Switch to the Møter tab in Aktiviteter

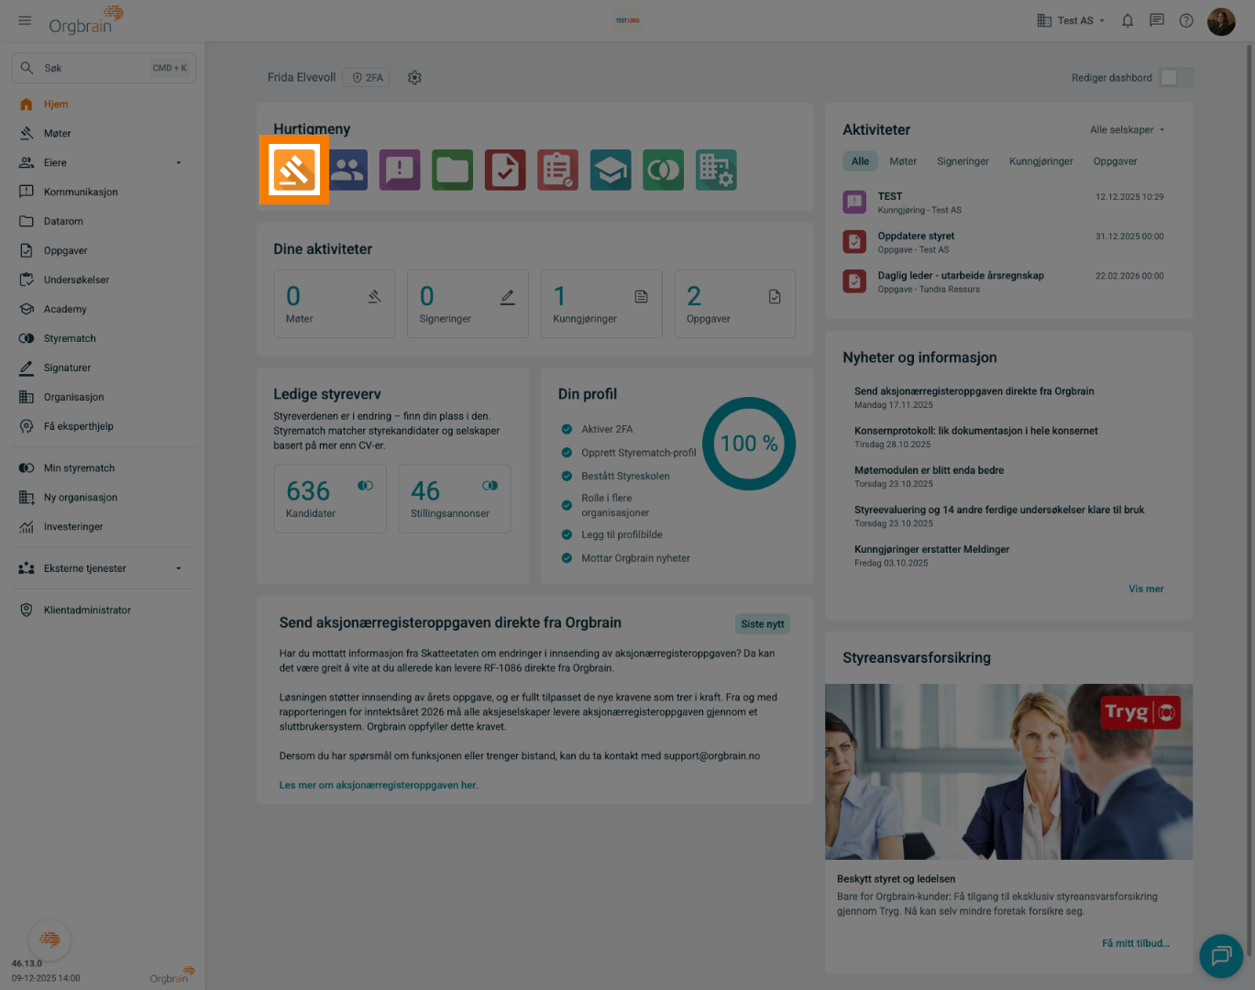click(x=903, y=161)
